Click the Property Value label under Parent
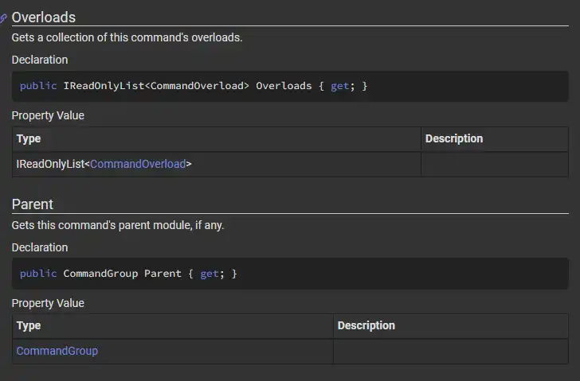Image resolution: width=580 pixels, height=381 pixels. pyautogui.click(x=48, y=303)
